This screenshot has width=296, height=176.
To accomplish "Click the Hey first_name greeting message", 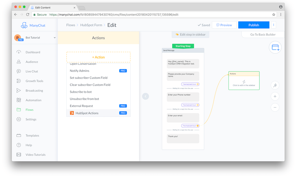I will pyautogui.click(x=183, y=64).
